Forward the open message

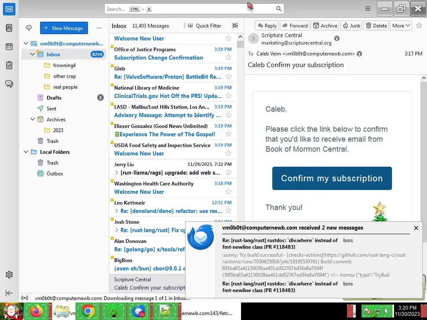point(295,25)
